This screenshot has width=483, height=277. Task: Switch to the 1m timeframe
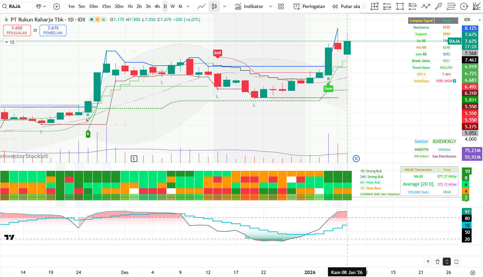coord(71,6)
